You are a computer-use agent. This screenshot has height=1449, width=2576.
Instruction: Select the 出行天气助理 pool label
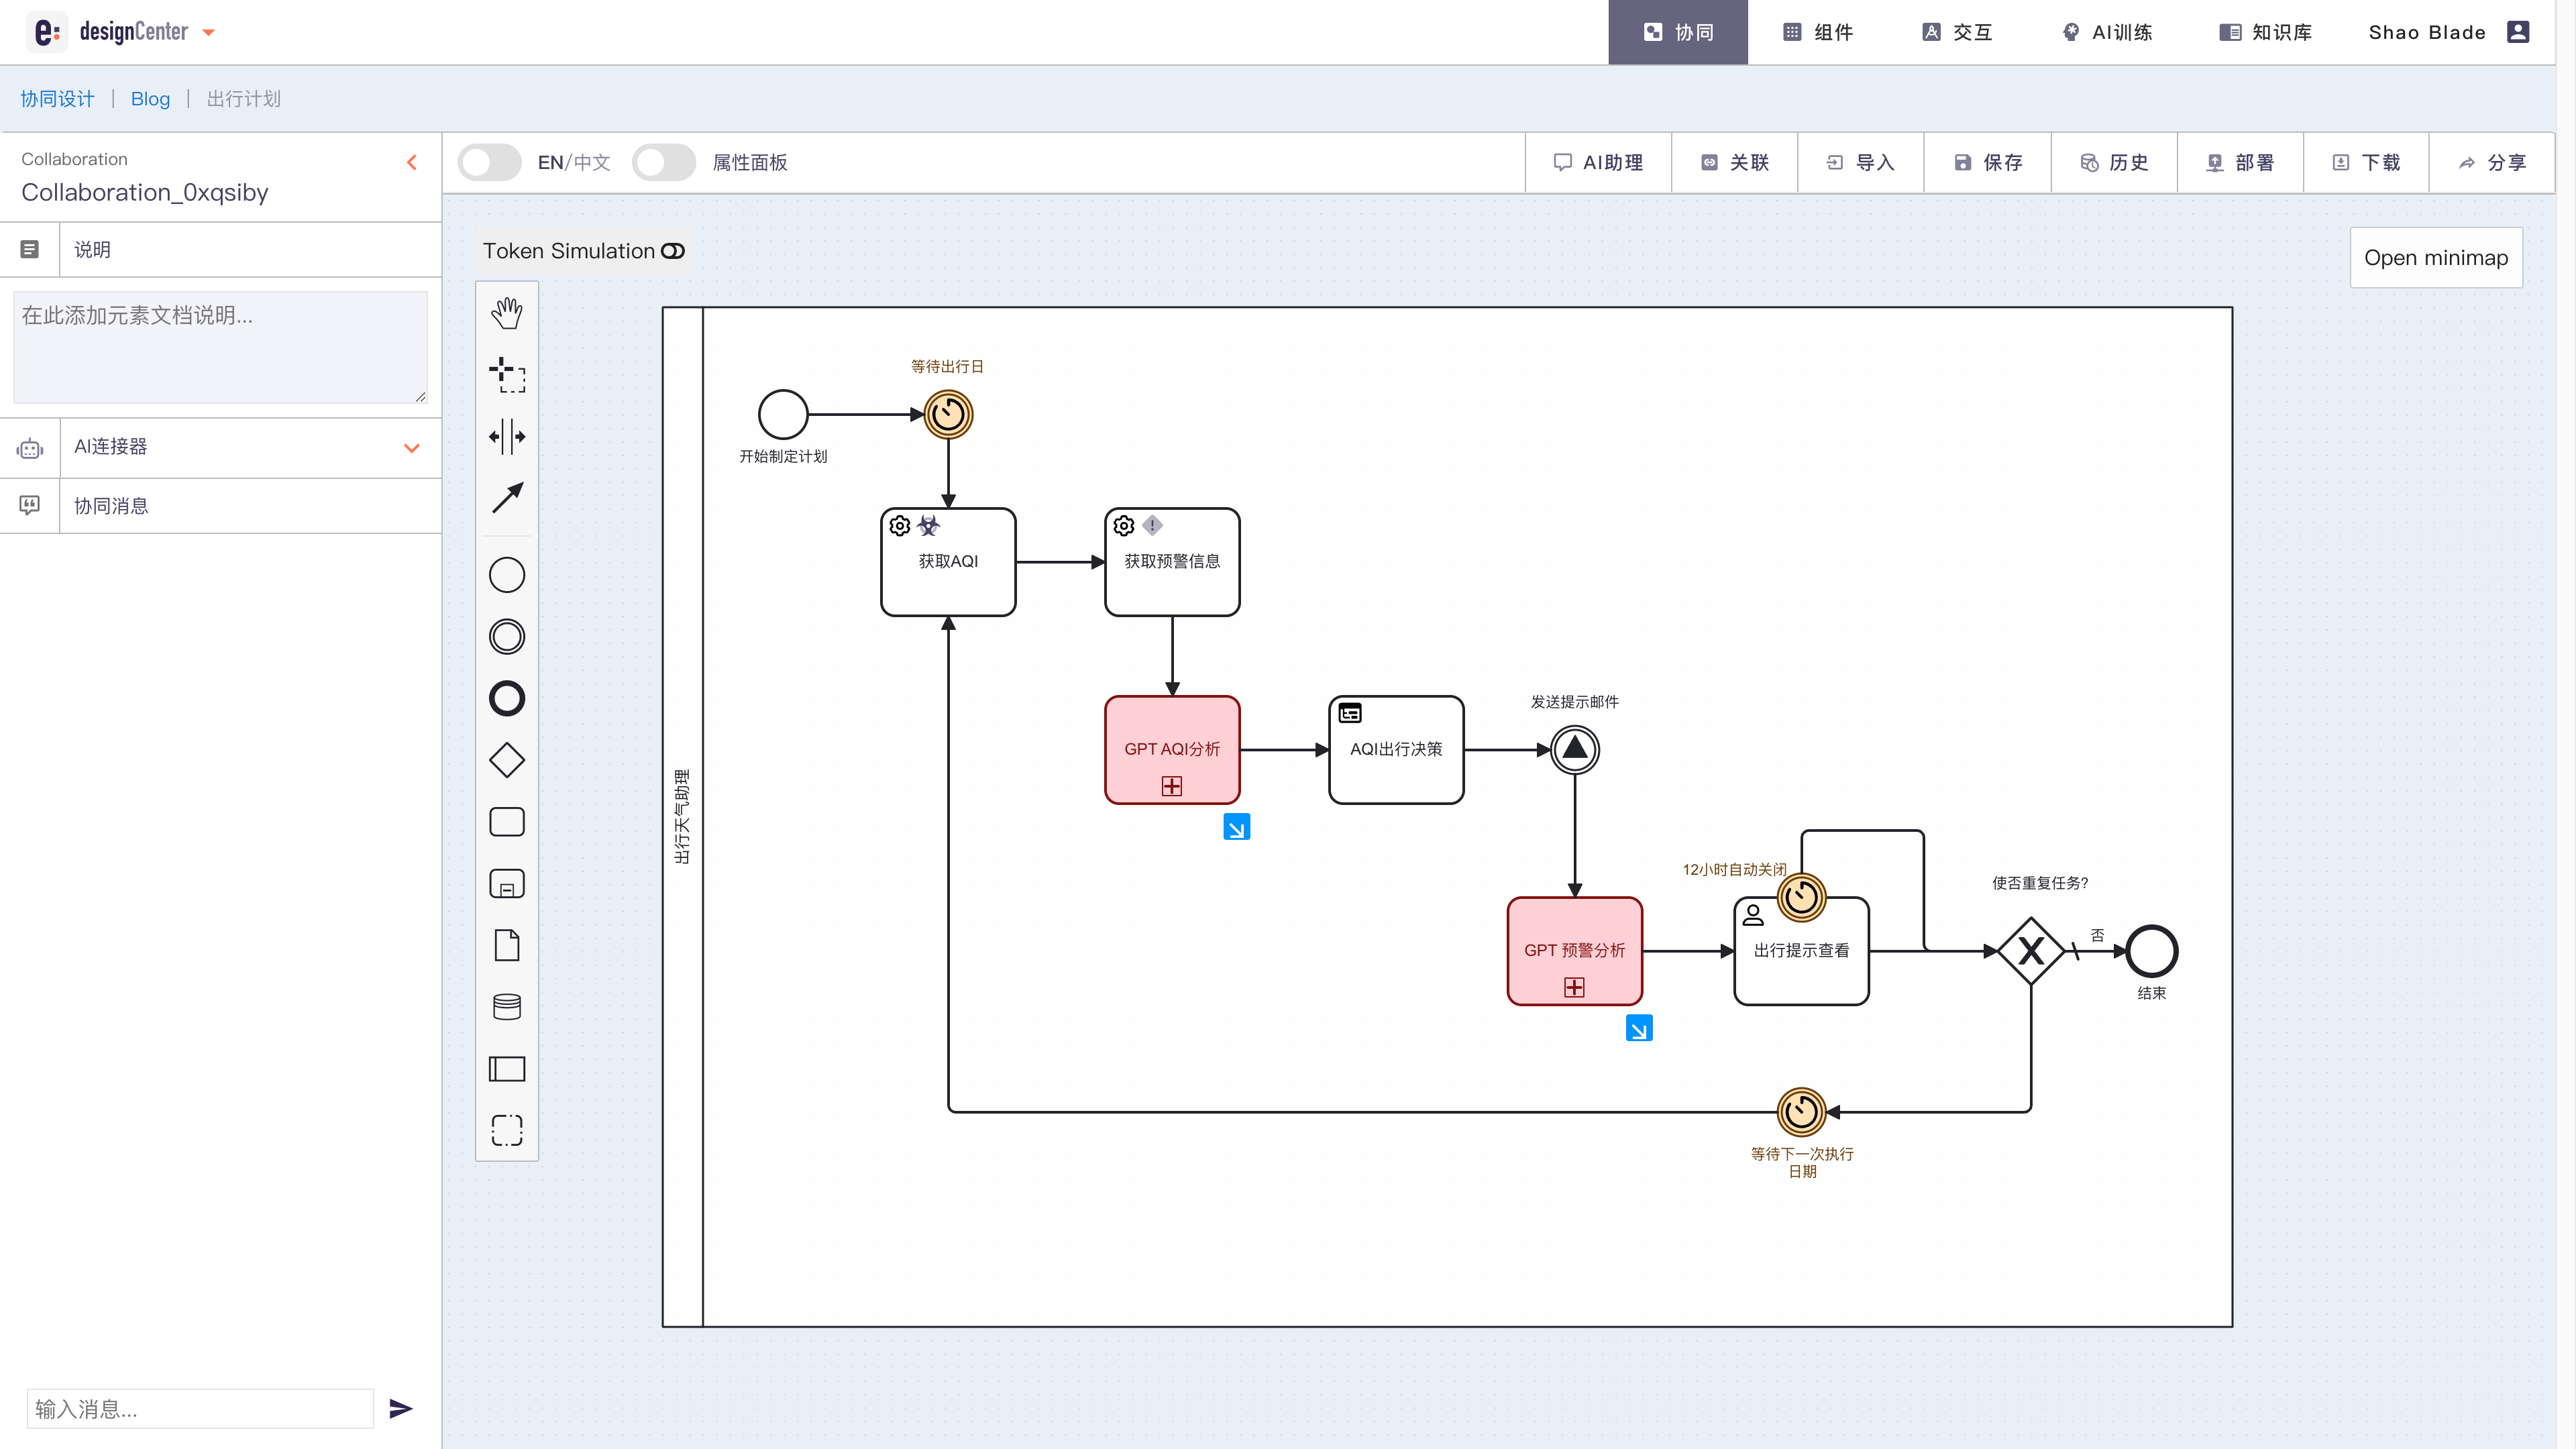(682, 817)
